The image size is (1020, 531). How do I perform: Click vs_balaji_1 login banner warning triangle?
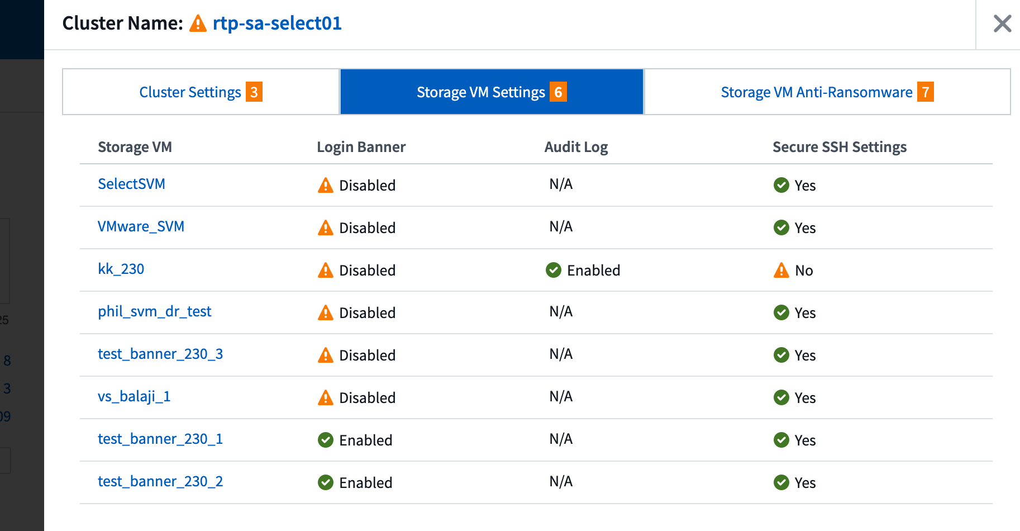click(325, 397)
